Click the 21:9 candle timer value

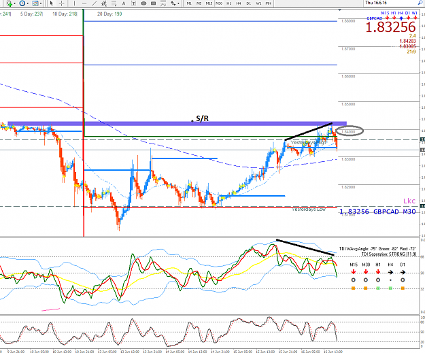click(x=411, y=52)
